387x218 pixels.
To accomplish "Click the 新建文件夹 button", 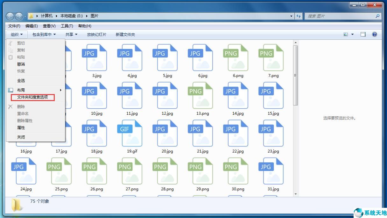I will (125, 34).
